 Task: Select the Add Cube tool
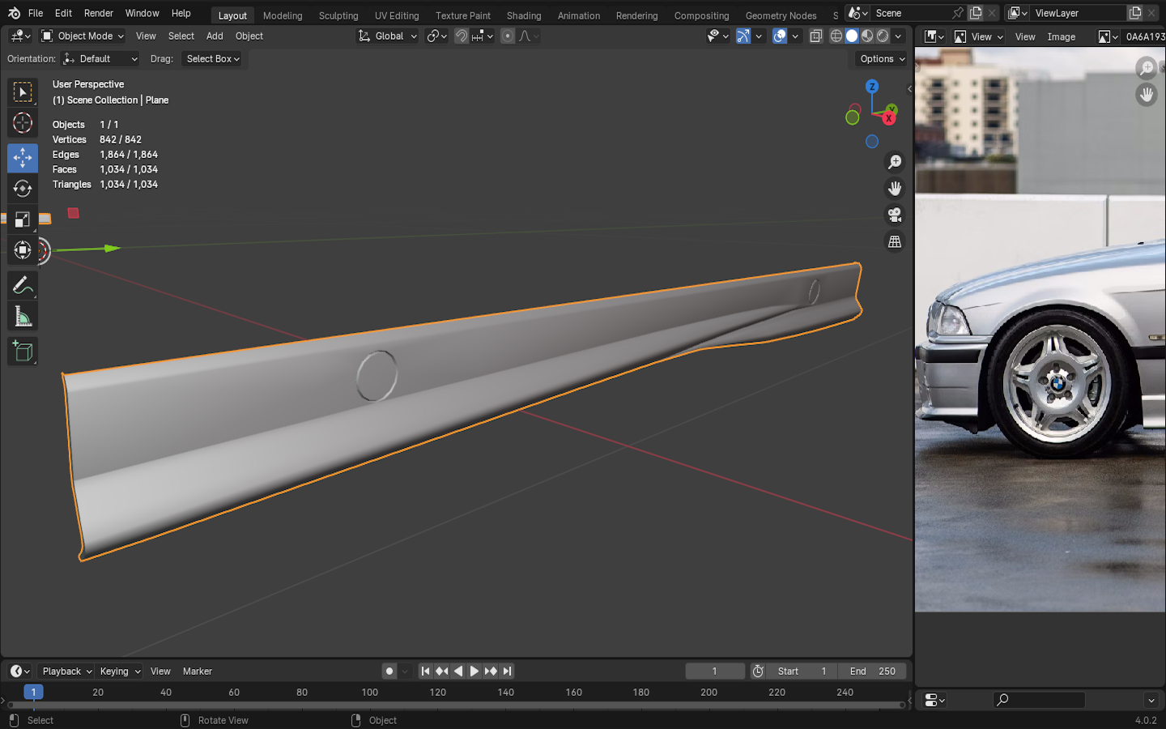pos(23,351)
